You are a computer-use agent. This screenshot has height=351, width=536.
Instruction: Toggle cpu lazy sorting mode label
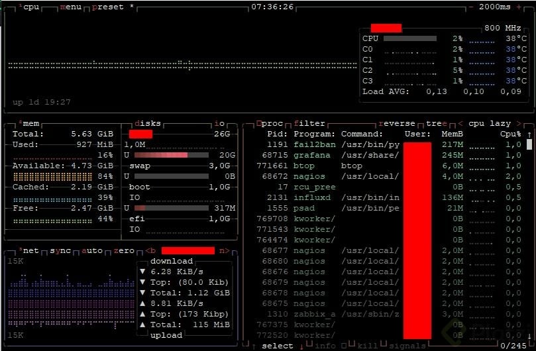pos(490,123)
